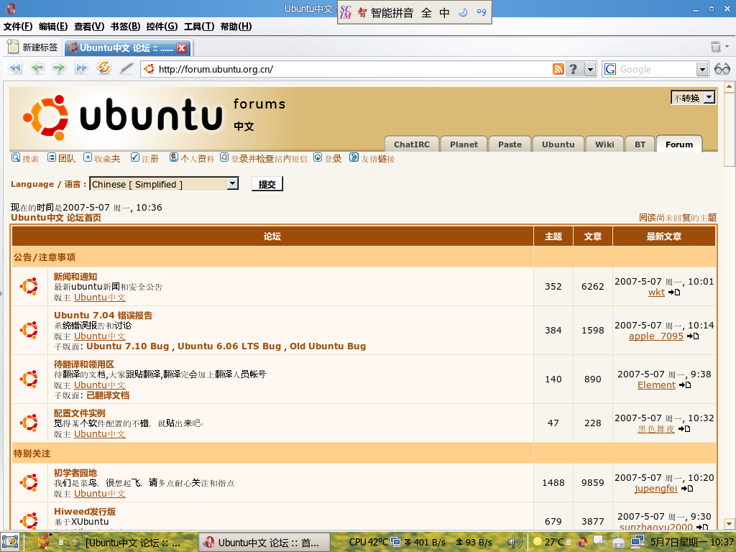Click the person icon beside 个人资料
This screenshot has height=552, width=736.
pyautogui.click(x=174, y=157)
